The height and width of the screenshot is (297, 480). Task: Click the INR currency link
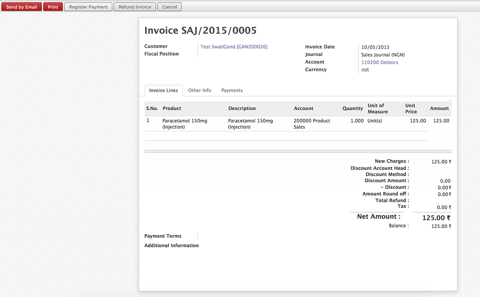tap(365, 70)
